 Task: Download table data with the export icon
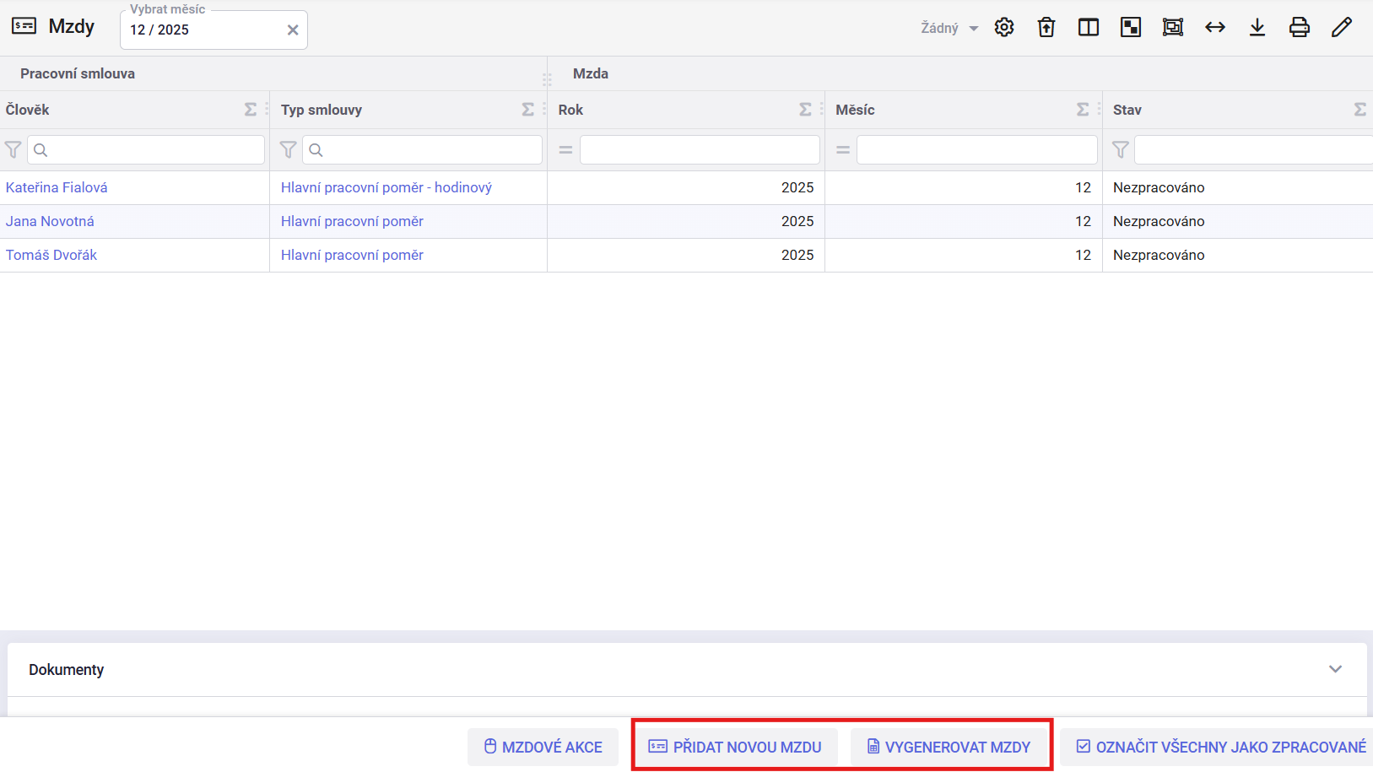pyautogui.click(x=1257, y=28)
